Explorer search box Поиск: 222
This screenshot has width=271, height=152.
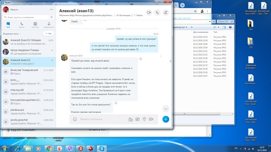coord(225,22)
